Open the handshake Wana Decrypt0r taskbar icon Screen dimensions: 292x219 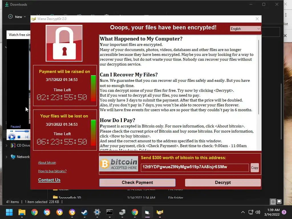click(x=160, y=212)
